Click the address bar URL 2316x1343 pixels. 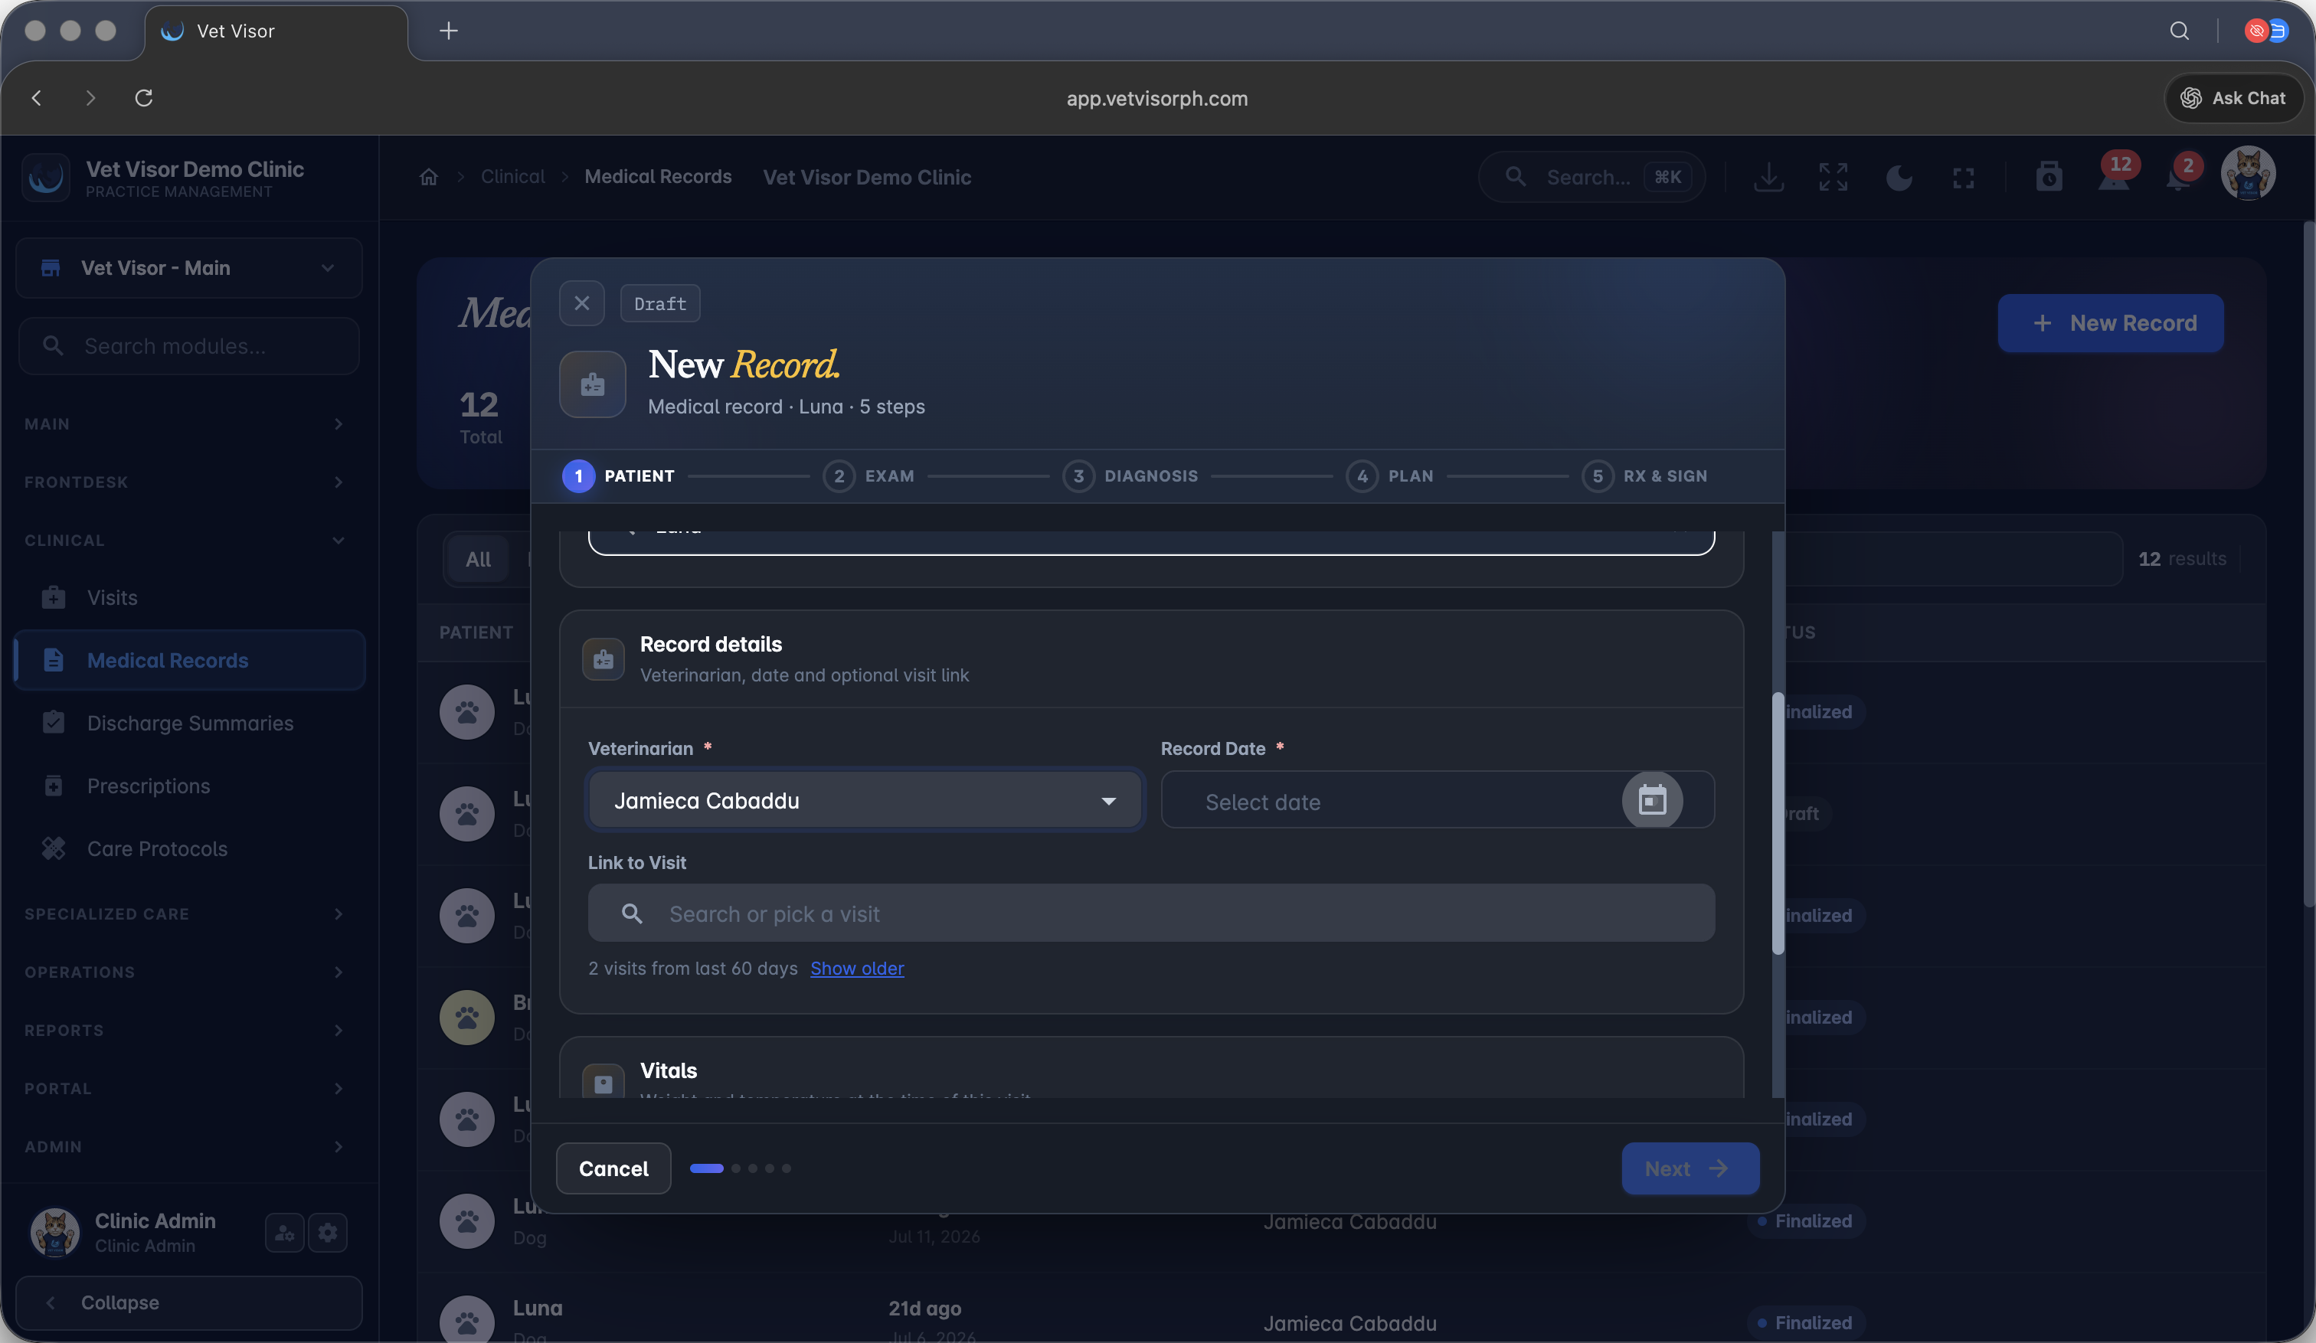1157,98
